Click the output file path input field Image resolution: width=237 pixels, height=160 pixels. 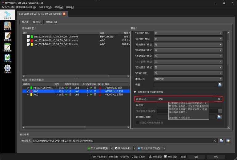coord(123,141)
